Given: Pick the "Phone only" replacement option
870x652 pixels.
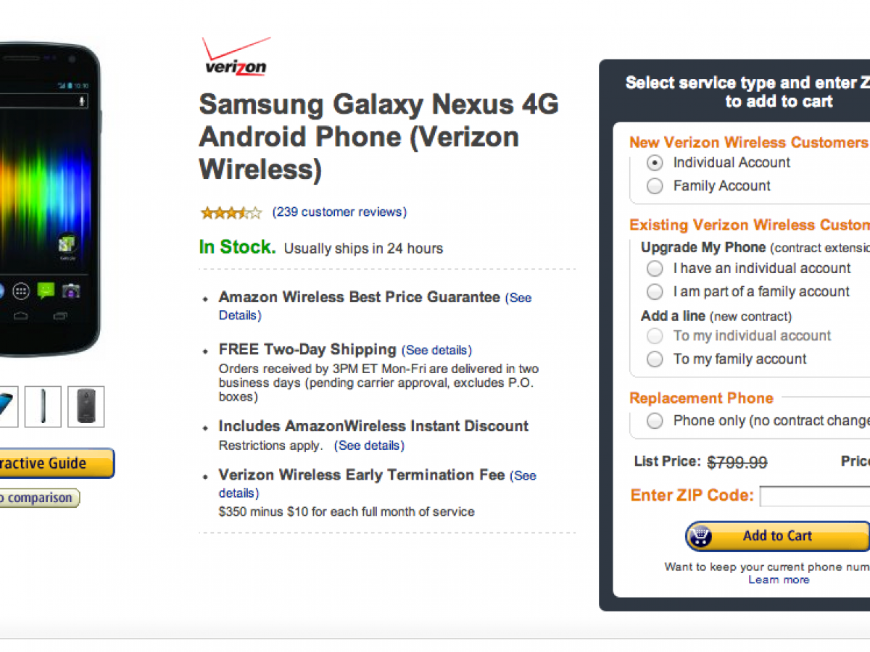Looking at the screenshot, I should (x=655, y=421).
